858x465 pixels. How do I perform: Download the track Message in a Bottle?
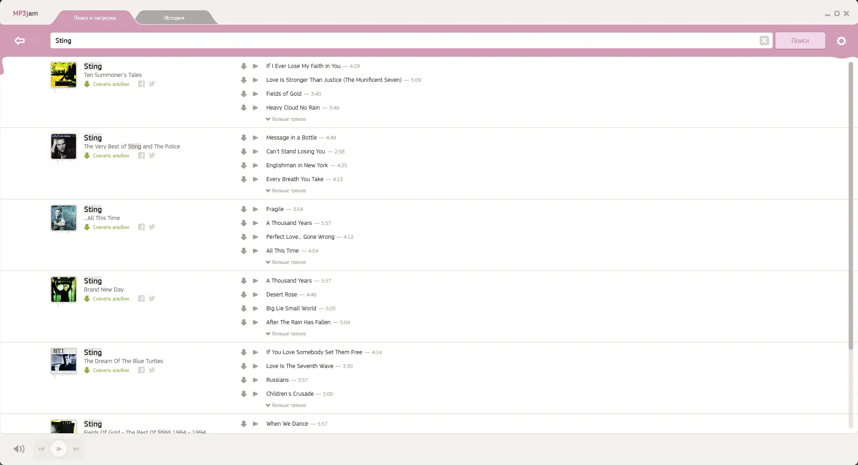[244, 138]
